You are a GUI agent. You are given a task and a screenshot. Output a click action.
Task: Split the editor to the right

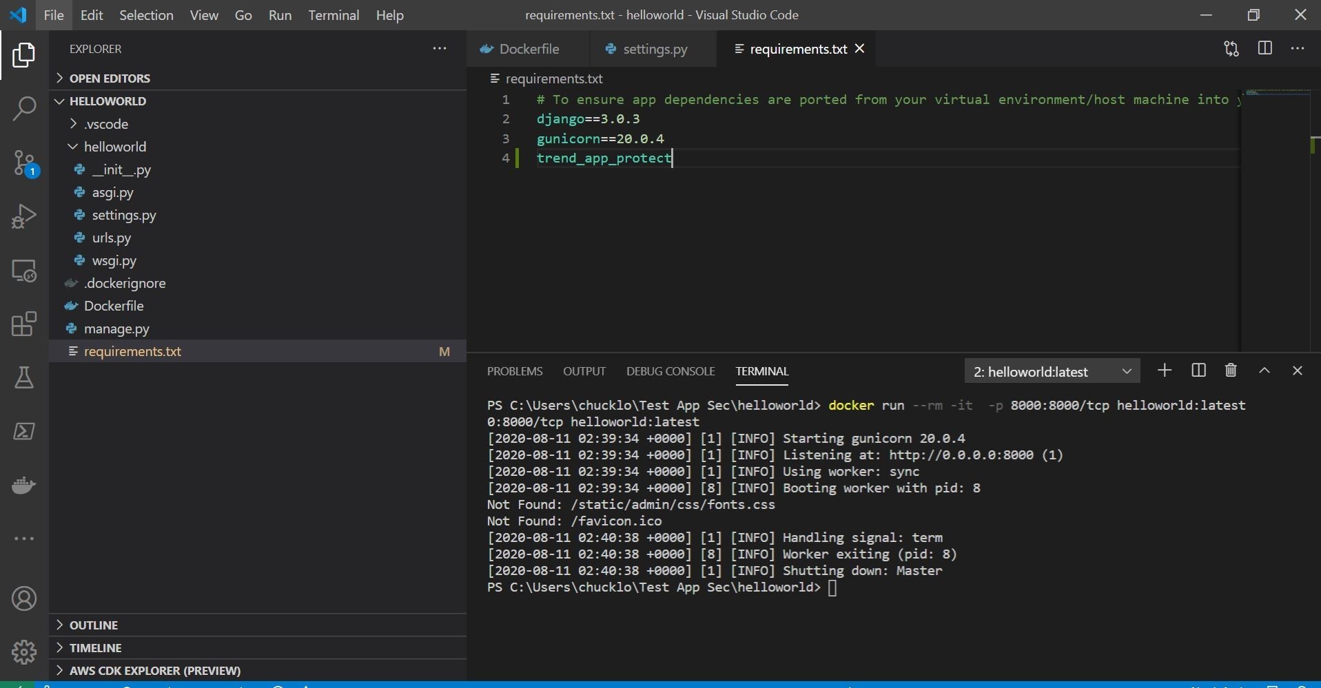[1265, 48]
